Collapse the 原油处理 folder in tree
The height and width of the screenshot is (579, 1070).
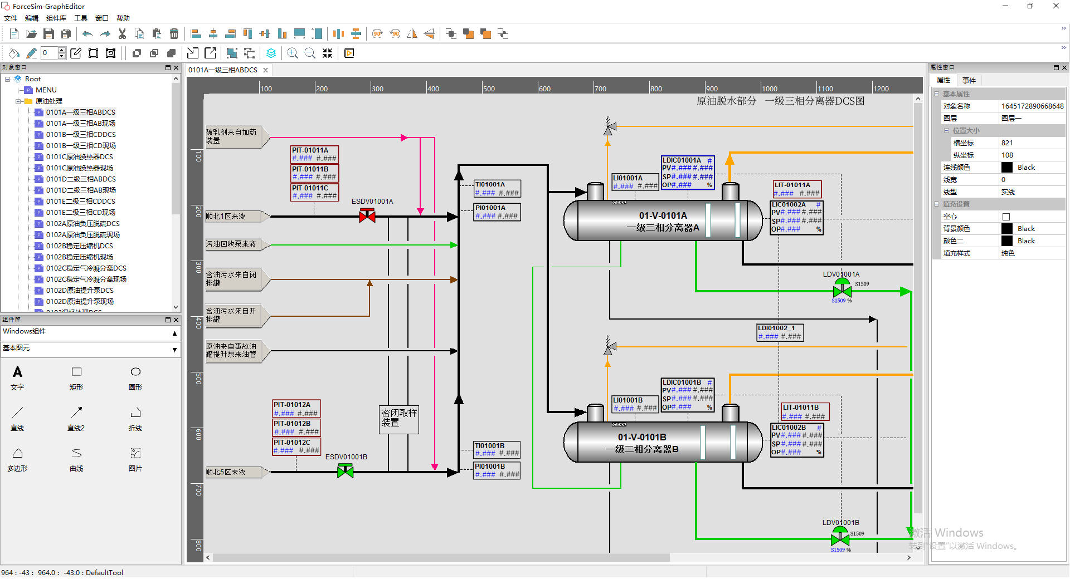click(x=18, y=101)
